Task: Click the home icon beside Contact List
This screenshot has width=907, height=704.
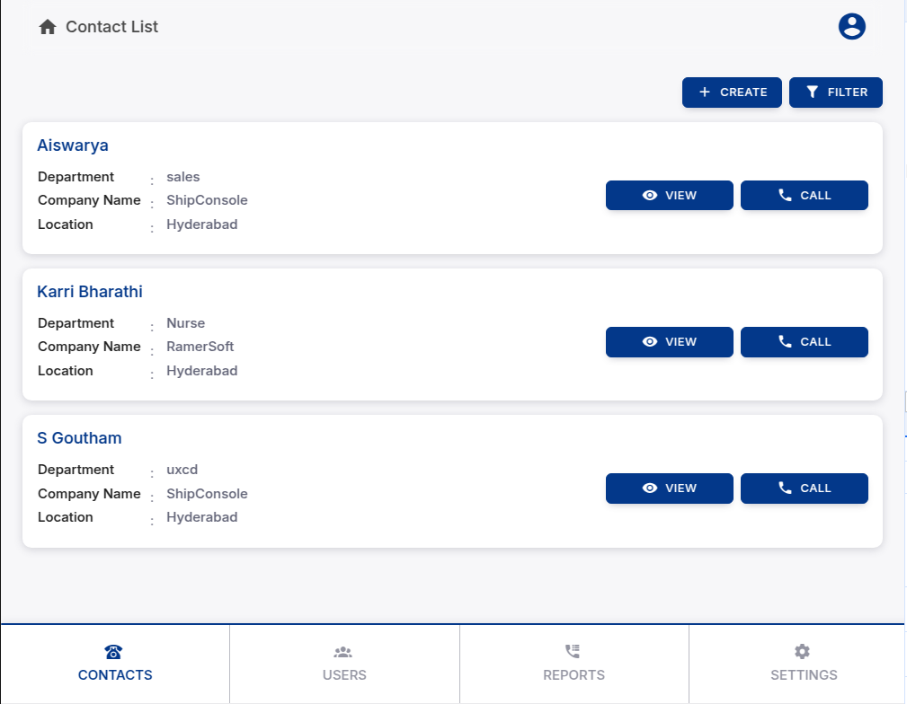Action: [48, 27]
